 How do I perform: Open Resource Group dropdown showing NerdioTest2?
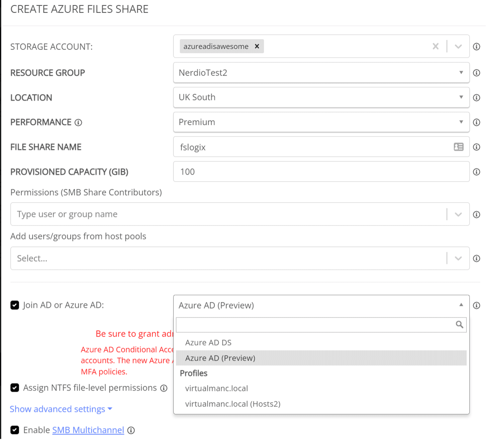pos(321,73)
